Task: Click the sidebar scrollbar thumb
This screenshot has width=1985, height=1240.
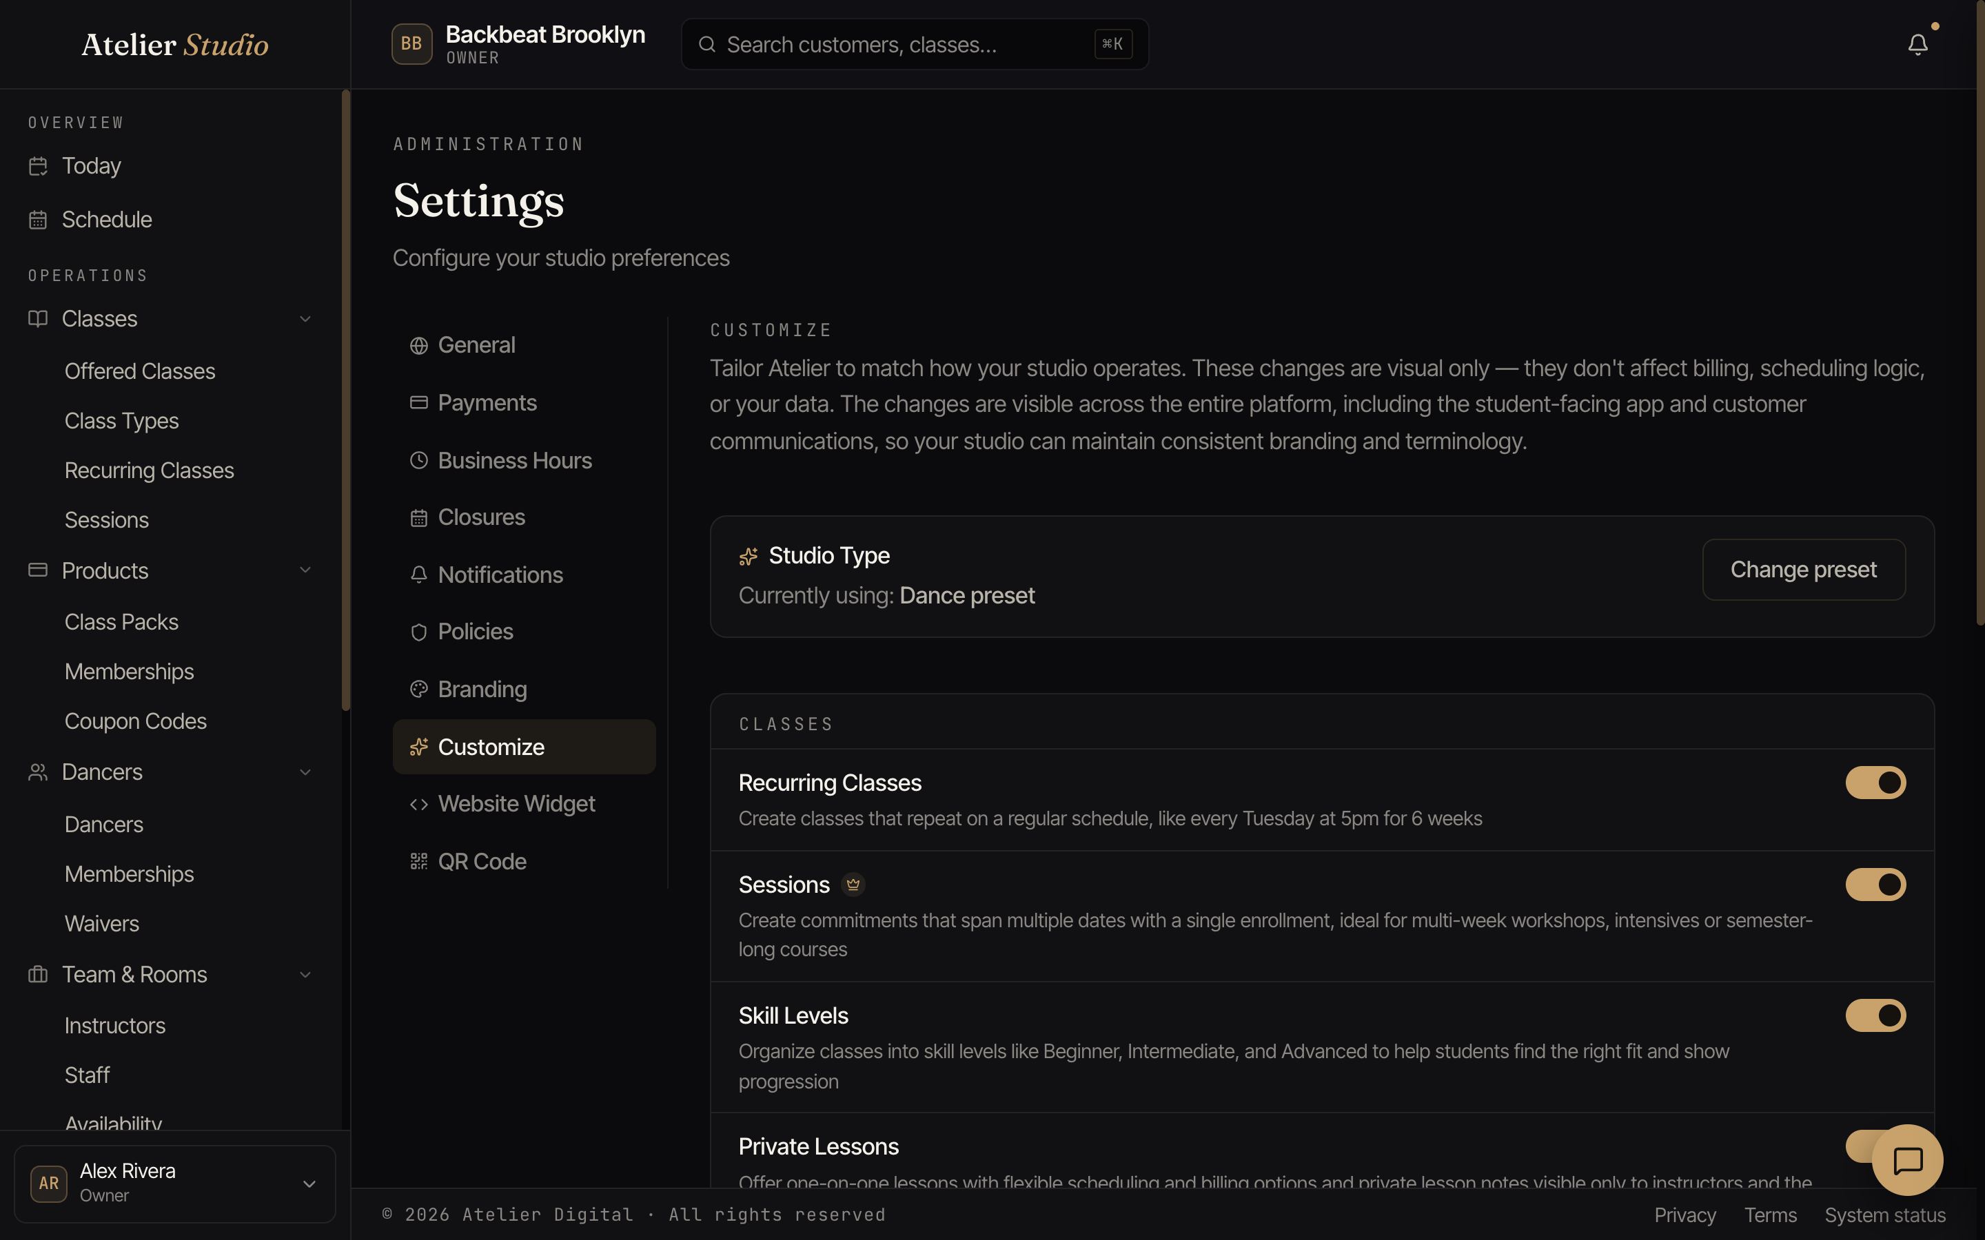Action: 345,400
